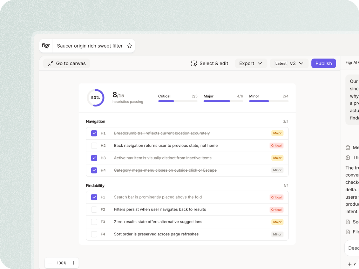Viewport: 359px width, 269px height.
Task: Click Select & edit
Action: tap(210, 63)
